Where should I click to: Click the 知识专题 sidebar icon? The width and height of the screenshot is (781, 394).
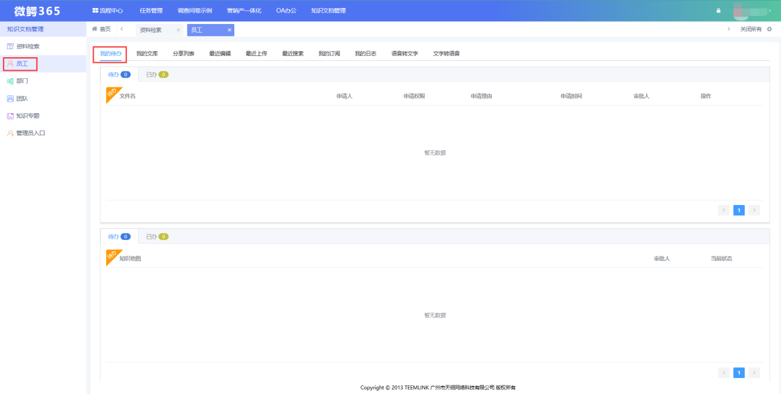(x=10, y=115)
